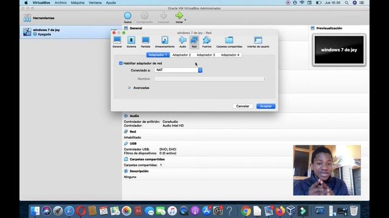Open the Archivo menu
This screenshot has height=218, width=389.
(x=60, y=2)
